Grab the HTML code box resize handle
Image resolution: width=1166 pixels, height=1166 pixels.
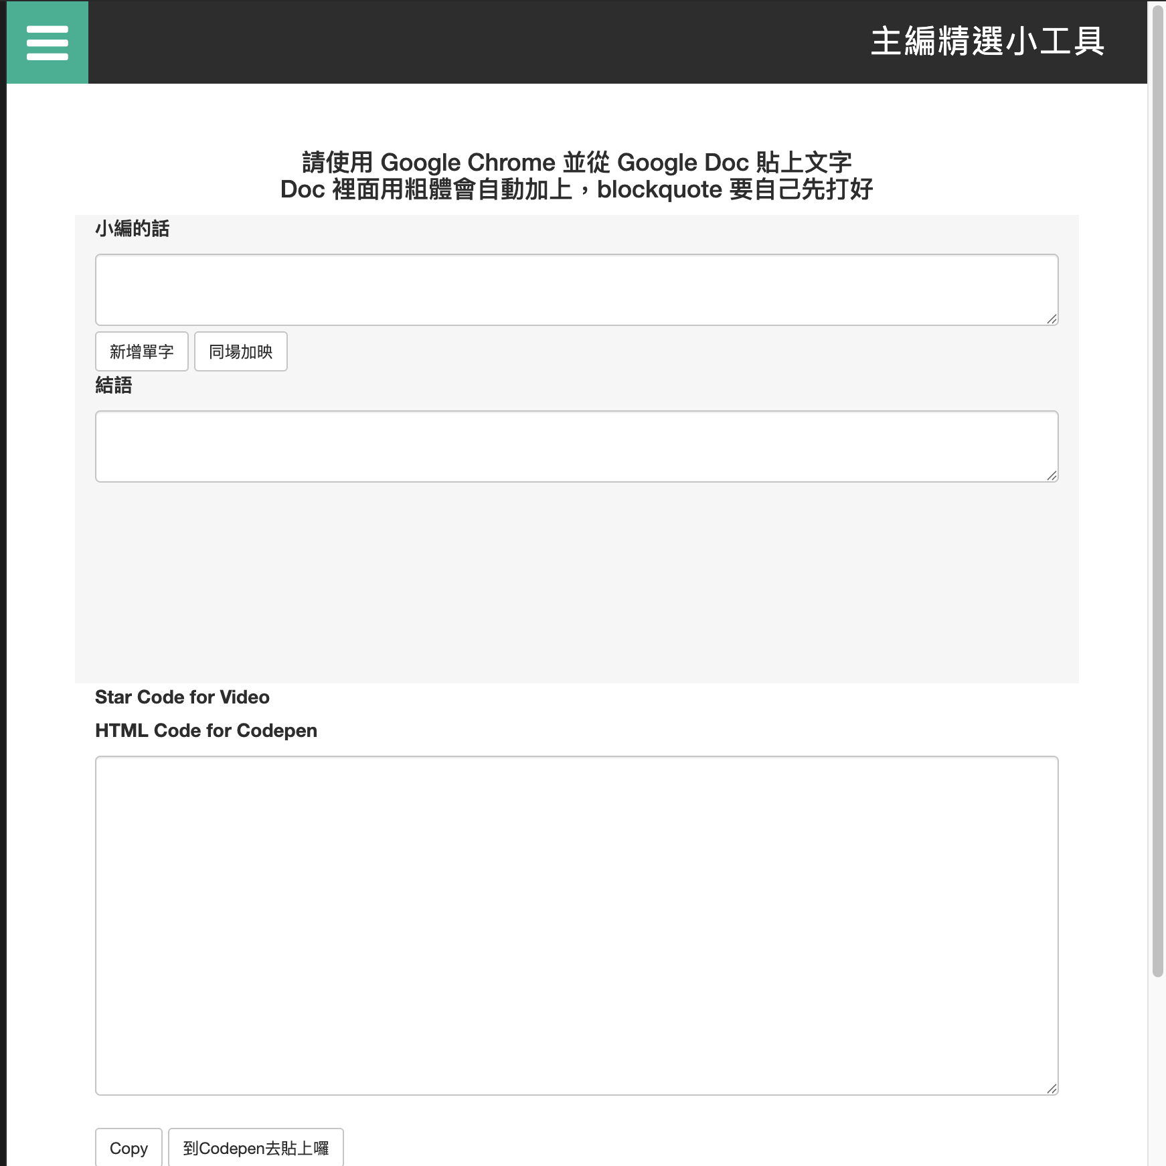point(1052,1089)
